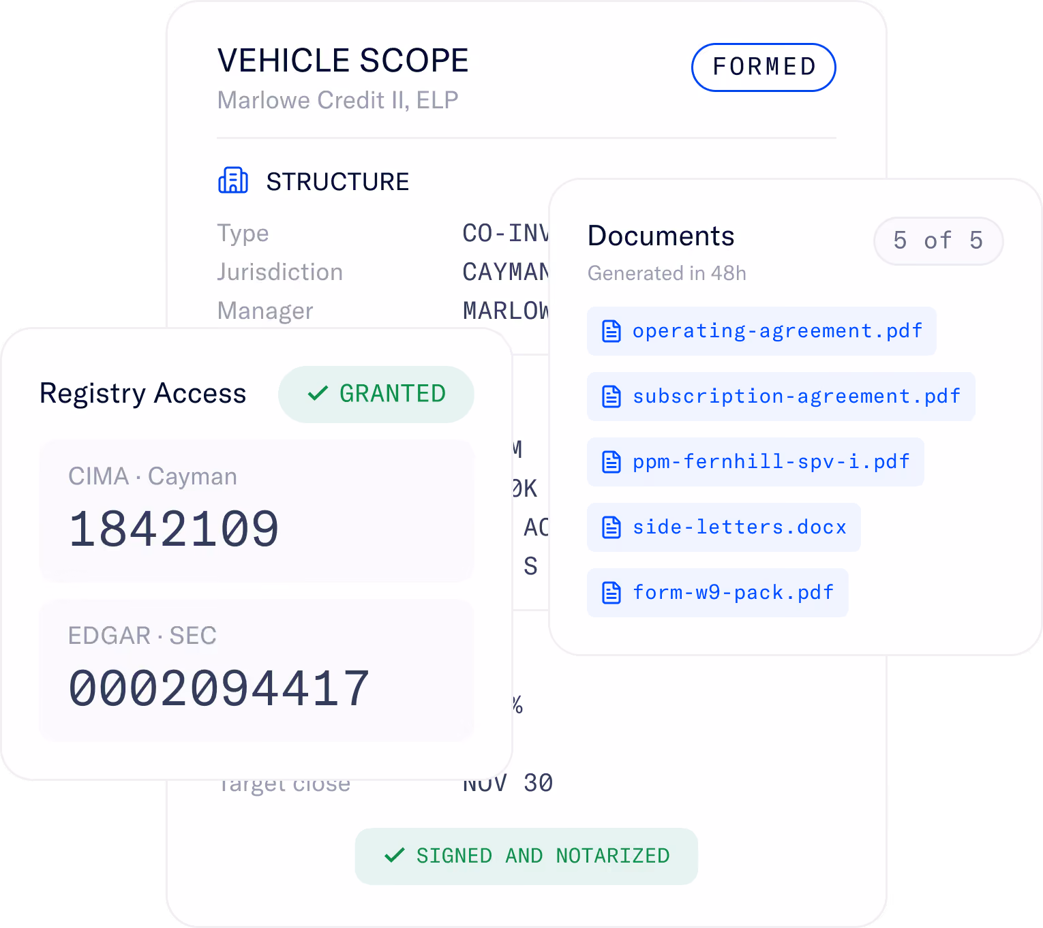Click the Type field label
Image resolution: width=1043 pixels, height=928 pixels.
click(x=243, y=234)
